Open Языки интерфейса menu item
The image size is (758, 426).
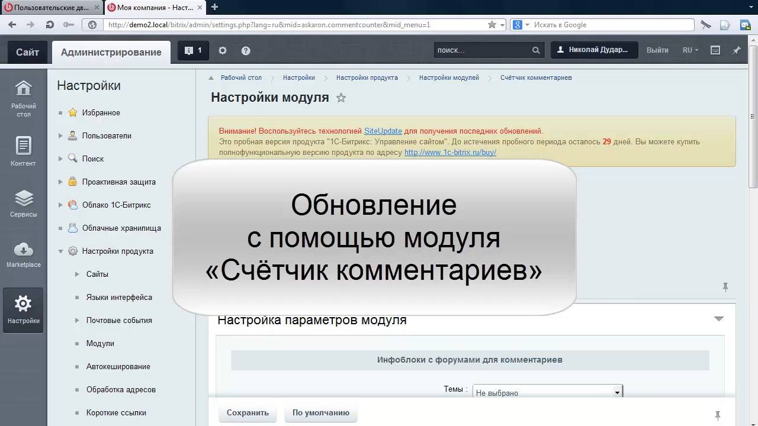[119, 297]
